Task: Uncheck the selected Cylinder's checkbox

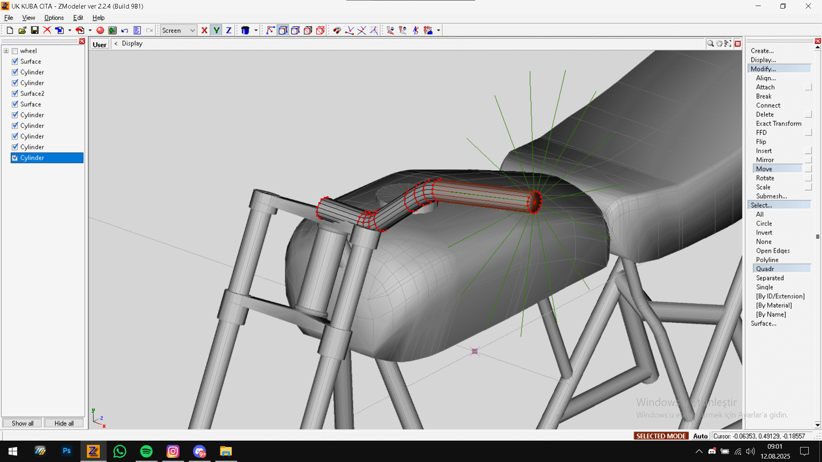Action: [15, 158]
